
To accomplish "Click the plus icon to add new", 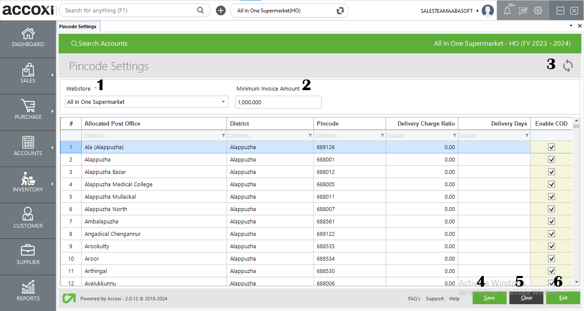I will coord(221,11).
